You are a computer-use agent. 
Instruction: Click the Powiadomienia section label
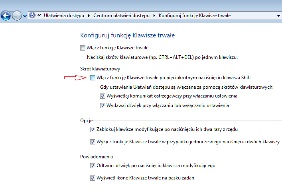pos(97,157)
